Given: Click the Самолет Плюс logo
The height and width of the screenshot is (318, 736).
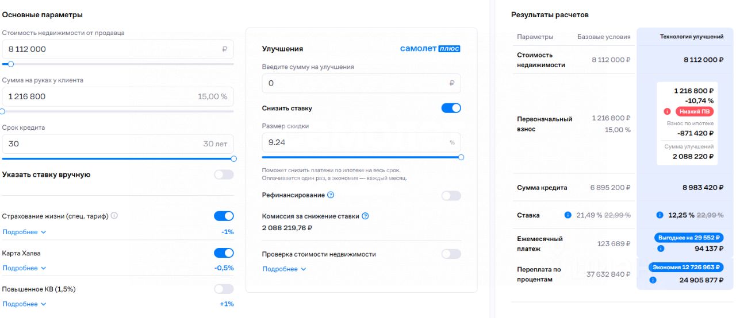Looking at the screenshot, I should (x=430, y=49).
